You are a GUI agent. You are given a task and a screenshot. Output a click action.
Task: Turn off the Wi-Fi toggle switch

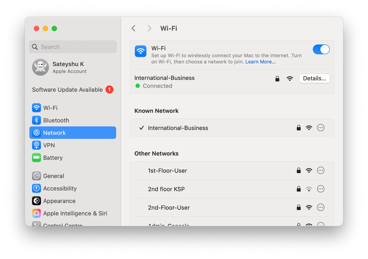coord(321,49)
